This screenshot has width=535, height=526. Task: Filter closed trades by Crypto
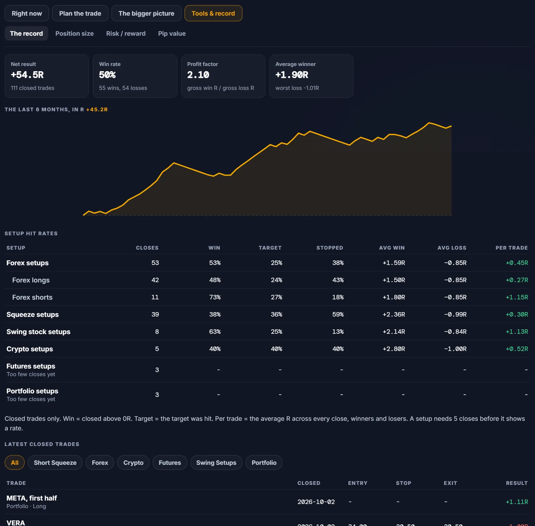point(133,463)
